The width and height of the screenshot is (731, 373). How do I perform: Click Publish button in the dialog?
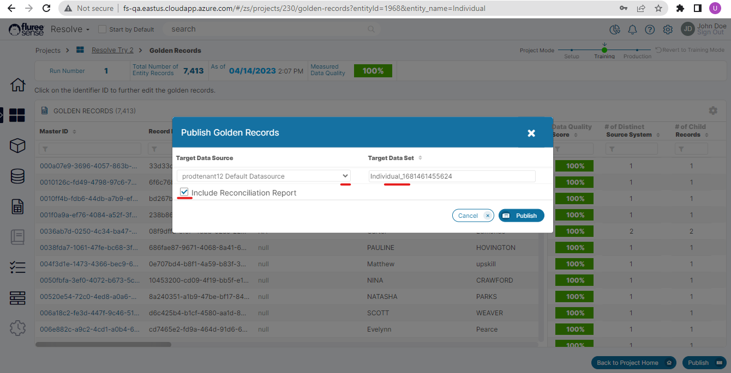[521, 216]
